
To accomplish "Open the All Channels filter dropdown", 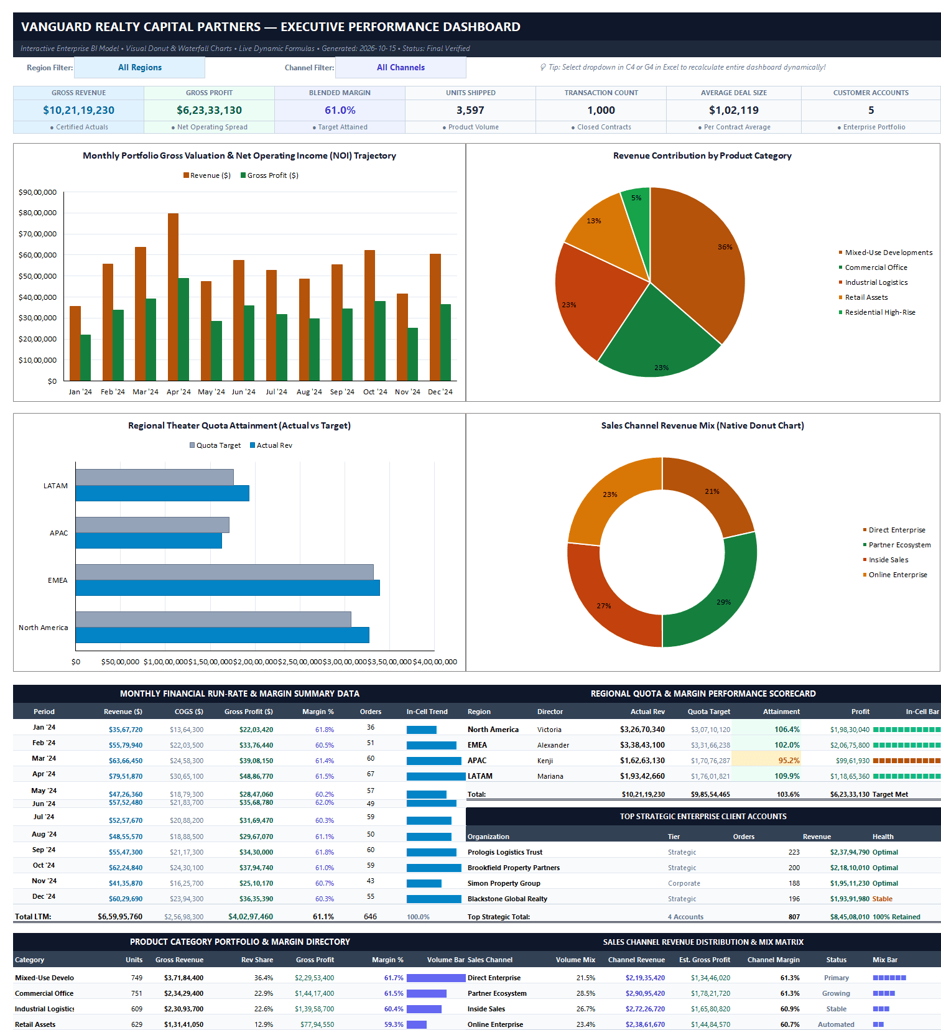I will (x=401, y=67).
